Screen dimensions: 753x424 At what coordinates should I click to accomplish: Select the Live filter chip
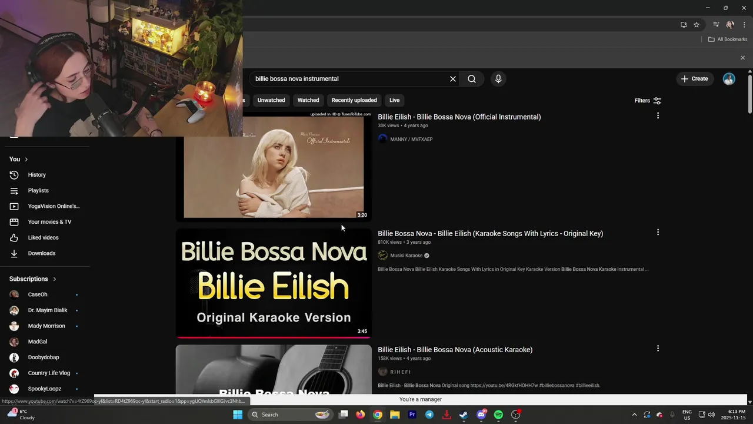pos(394,100)
